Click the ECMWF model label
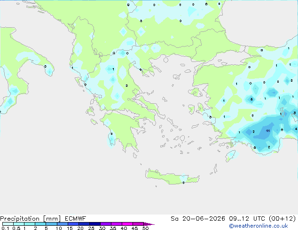 point(76,219)
